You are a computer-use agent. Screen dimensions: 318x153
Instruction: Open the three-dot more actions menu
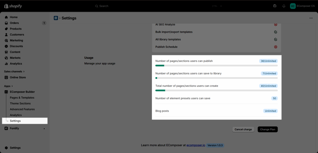[x=311, y=18]
